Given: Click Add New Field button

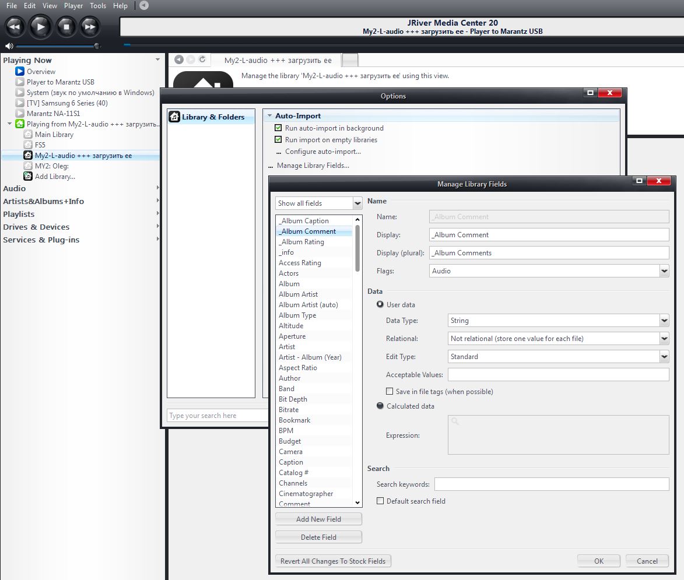Looking at the screenshot, I should [318, 519].
